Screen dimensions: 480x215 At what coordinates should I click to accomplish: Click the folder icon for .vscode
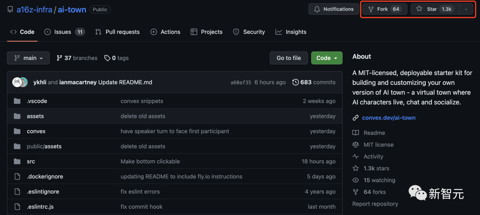(x=17, y=101)
